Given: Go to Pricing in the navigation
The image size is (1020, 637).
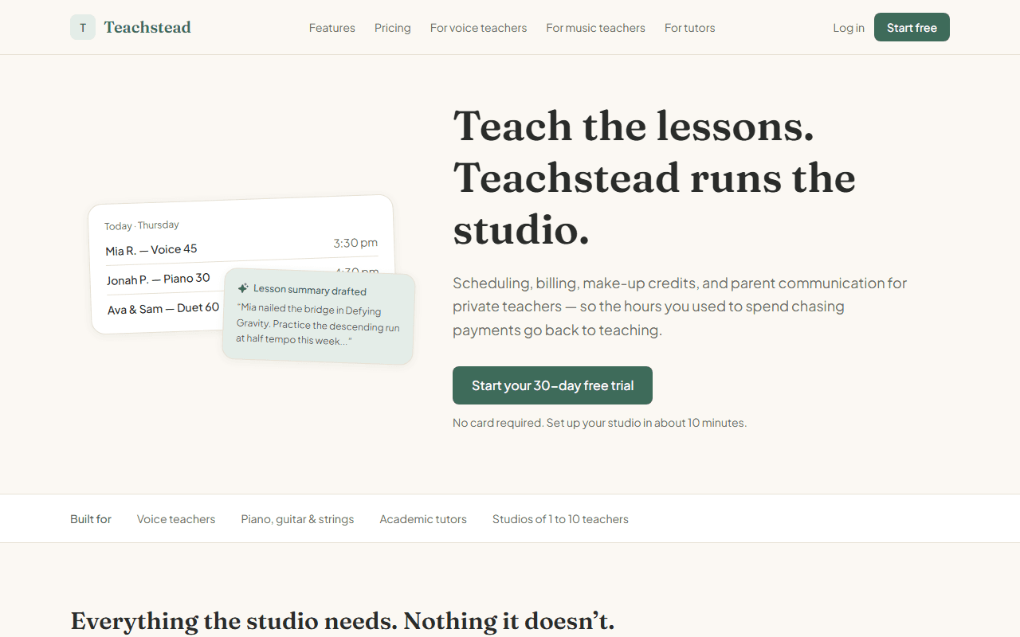Looking at the screenshot, I should [393, 28].
